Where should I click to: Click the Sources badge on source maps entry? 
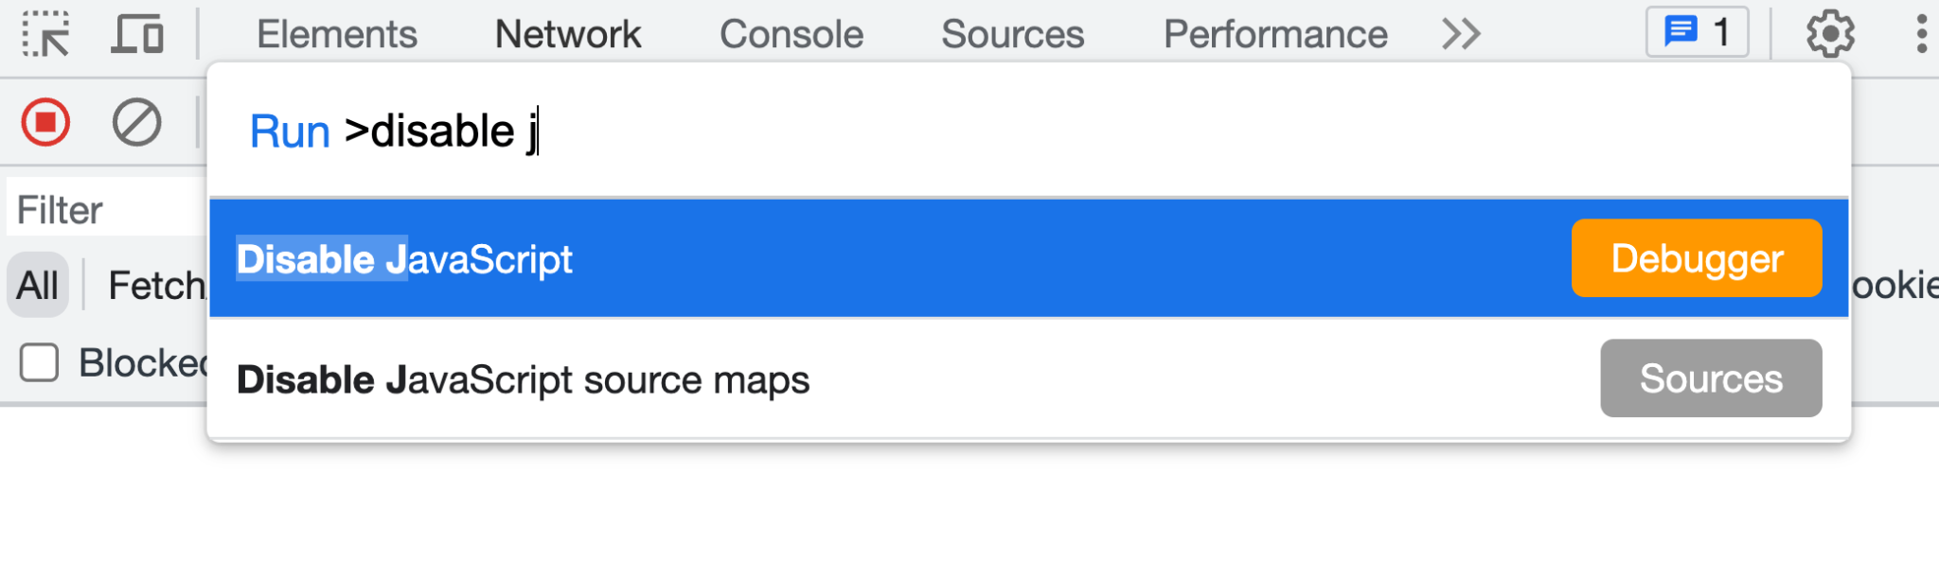1710,378
